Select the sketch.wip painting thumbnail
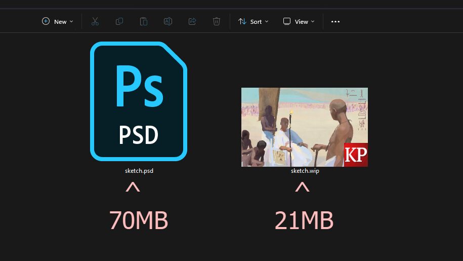The width and height of the screenshot is (463, 261). pos(305,127)
